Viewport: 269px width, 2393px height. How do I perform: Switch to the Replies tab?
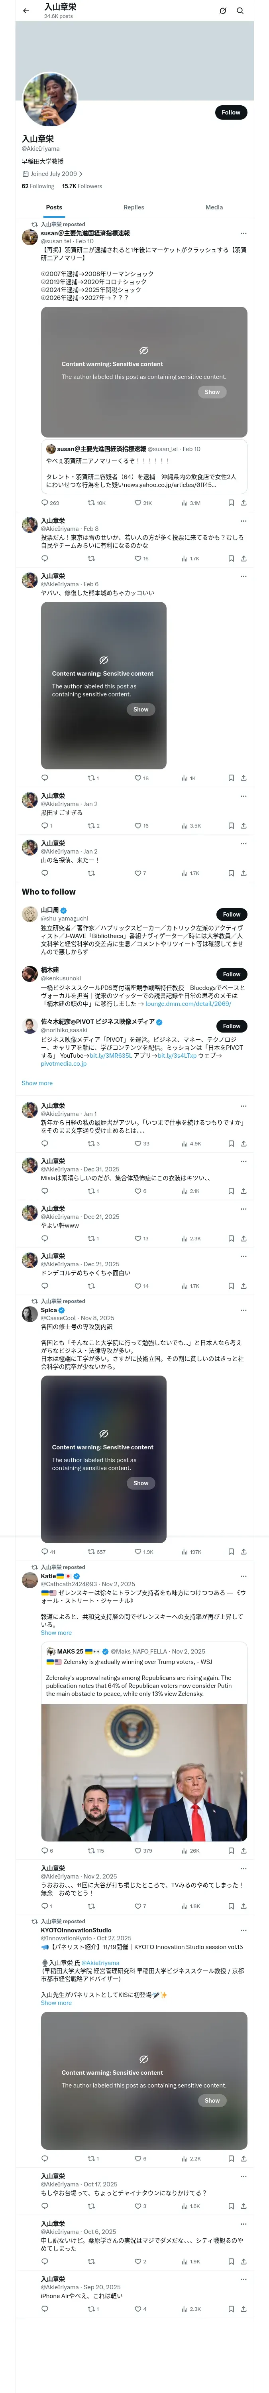pyautogui.click(x=134, y=207)
